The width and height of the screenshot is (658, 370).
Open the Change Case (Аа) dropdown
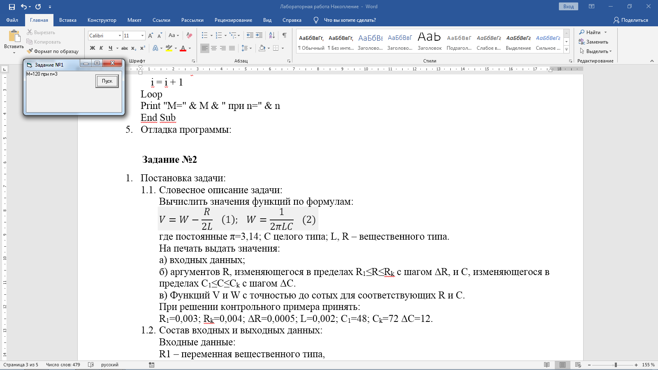(174, 35)
